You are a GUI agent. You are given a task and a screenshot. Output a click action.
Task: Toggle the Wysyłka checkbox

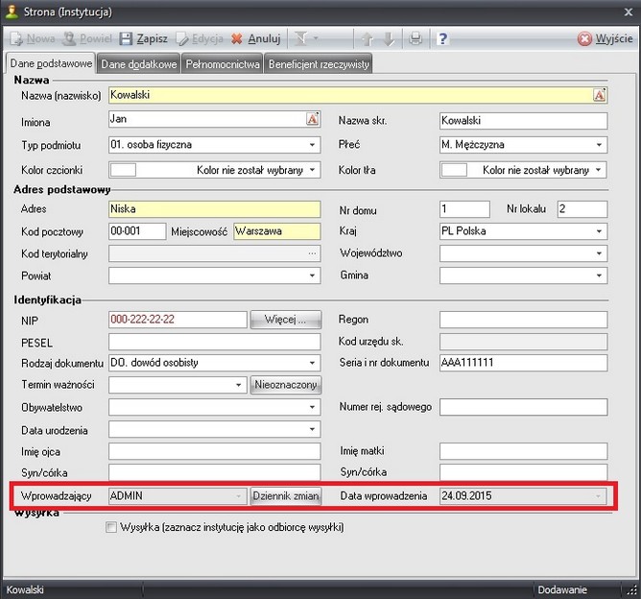point(112,527)
